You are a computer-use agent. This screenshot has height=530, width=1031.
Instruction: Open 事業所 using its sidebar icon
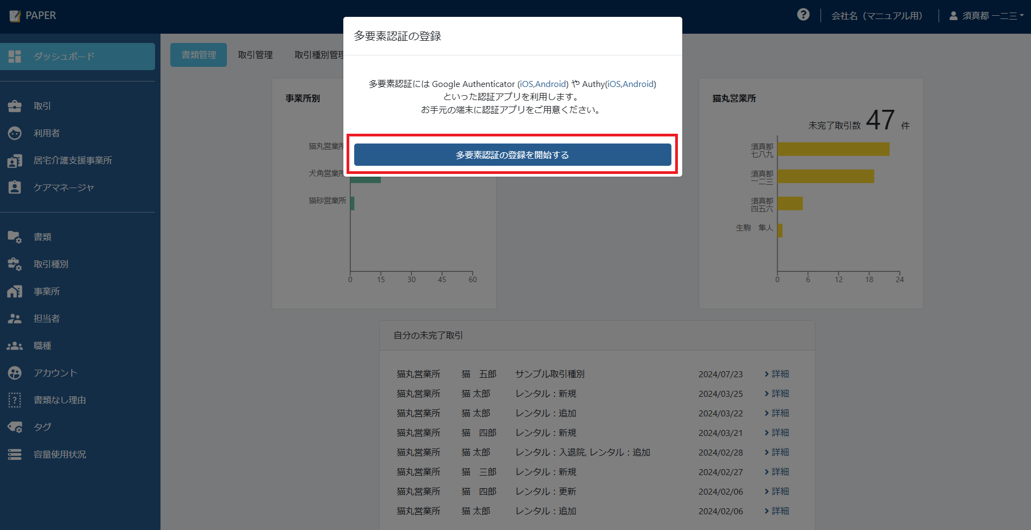15,291
